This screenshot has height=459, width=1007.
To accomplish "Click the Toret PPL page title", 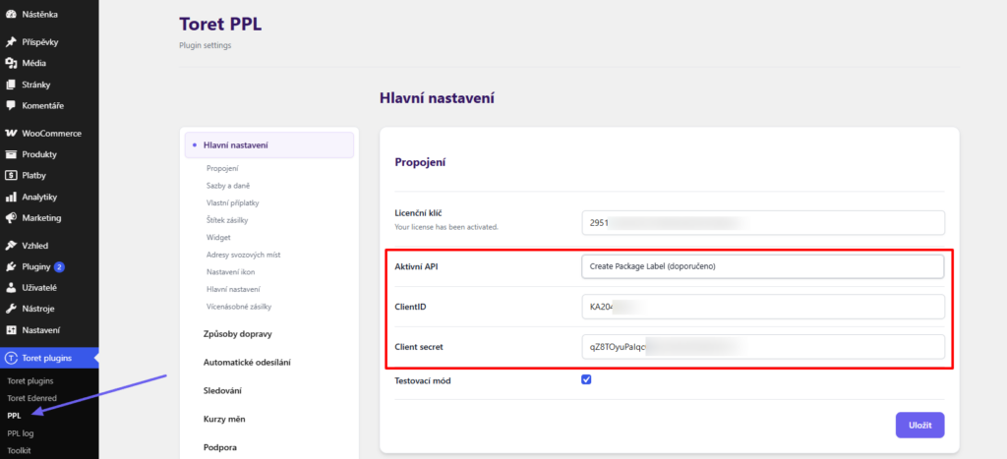I will pos(220,25).
